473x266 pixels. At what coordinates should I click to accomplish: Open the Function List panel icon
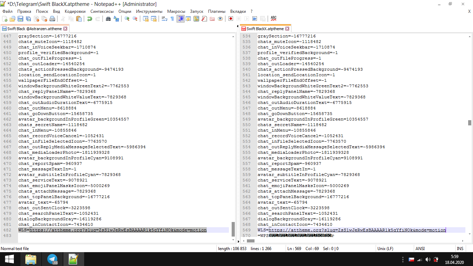click(204, 19)
